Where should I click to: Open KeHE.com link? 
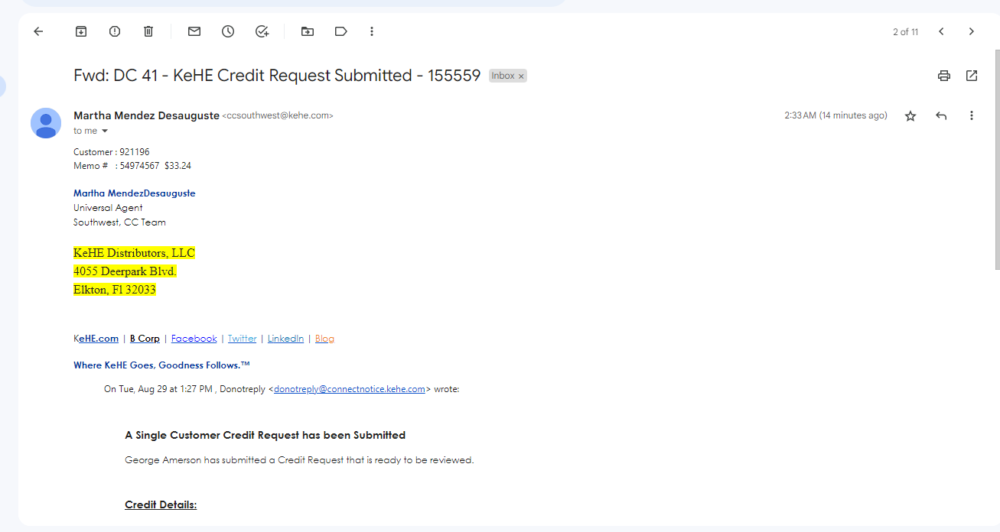pyautogui.click(x=96, y=339)
